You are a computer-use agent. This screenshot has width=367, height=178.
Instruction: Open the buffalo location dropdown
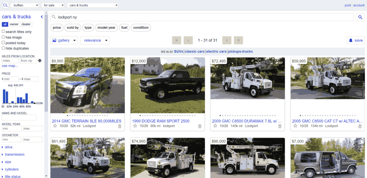pyautogui.click(x=25, y=5)
